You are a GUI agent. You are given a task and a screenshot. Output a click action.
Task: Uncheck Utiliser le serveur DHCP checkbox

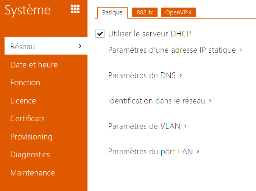pyautogui.click(x=100, y=34)
